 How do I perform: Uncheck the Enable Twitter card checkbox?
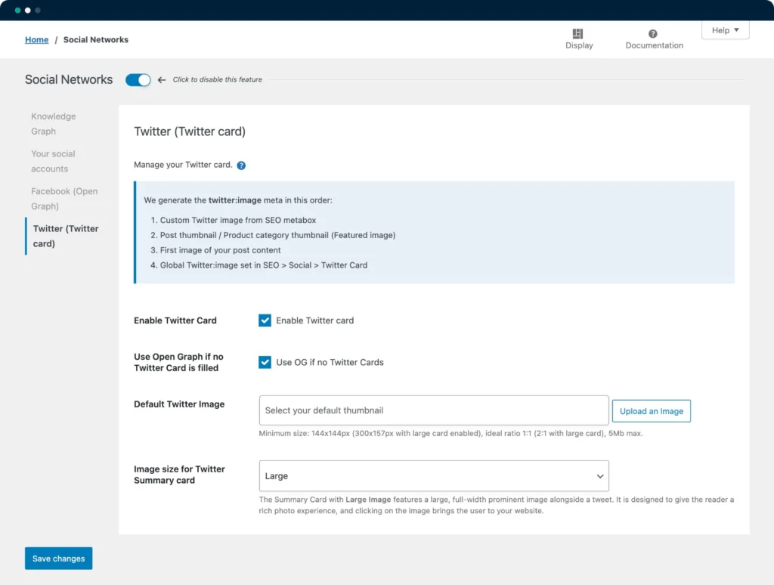265,320
